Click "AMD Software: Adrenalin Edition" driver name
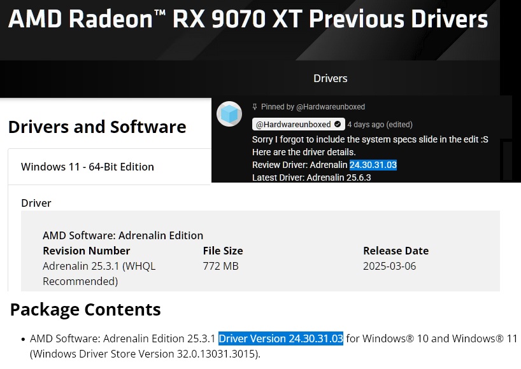 [x=123, y=235]
